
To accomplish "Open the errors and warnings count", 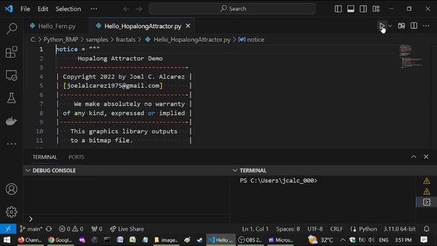I will (71, 229).
